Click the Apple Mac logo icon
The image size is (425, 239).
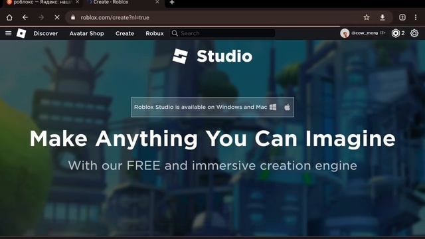point(287,107)
